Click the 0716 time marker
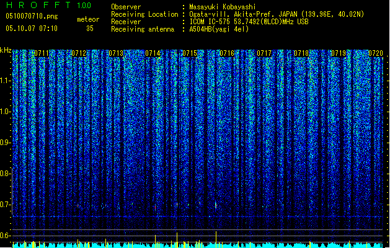Viewport: 390px width, 248px height. pos(227,53)
